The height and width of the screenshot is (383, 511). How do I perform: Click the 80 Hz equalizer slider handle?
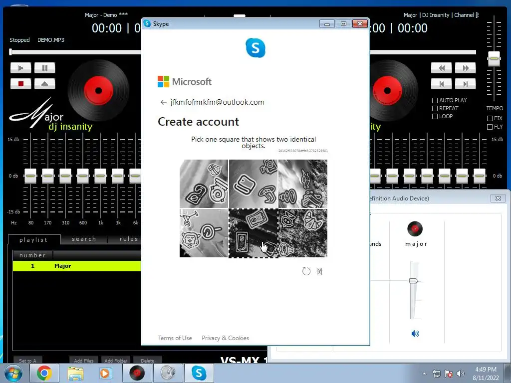tap(30, 176)
